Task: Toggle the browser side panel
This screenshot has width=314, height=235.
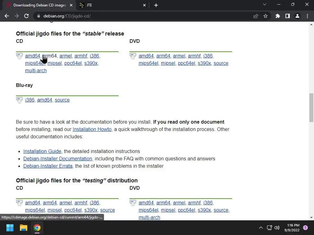Action: pos(288,16)
